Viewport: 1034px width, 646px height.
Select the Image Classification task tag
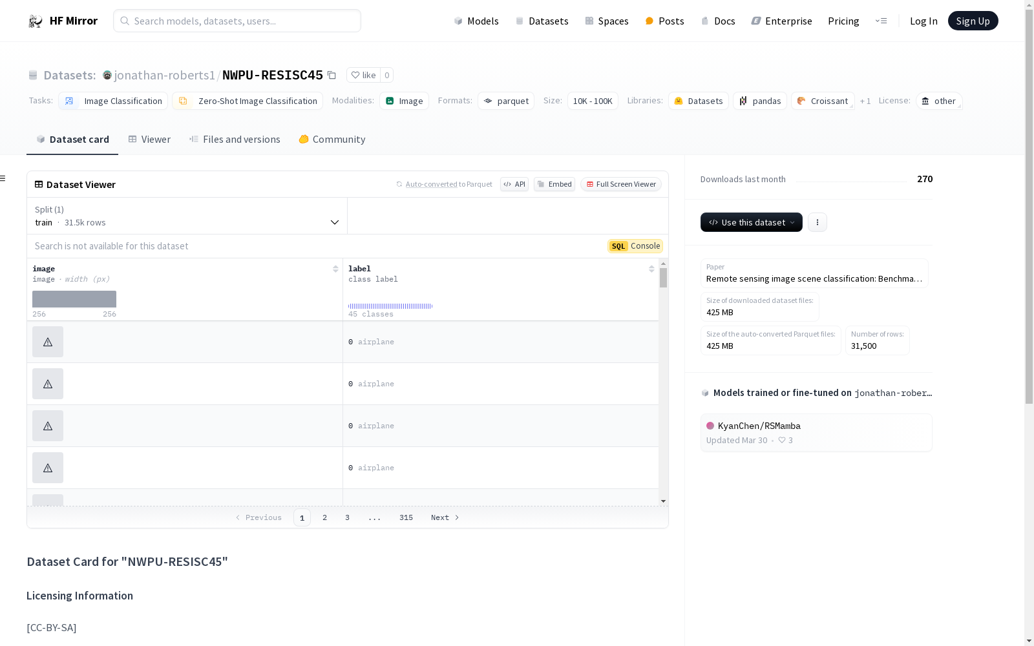pos(113,101)
